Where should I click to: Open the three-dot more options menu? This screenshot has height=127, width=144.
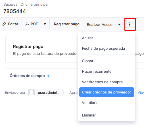click(x=130, y=24)
